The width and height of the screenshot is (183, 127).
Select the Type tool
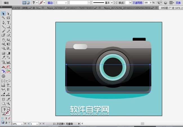(8, 22)
